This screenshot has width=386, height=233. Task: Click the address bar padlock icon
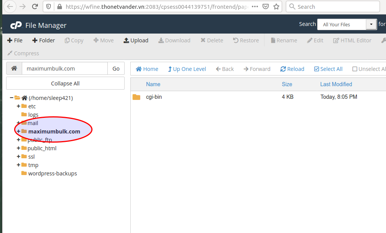59,6
